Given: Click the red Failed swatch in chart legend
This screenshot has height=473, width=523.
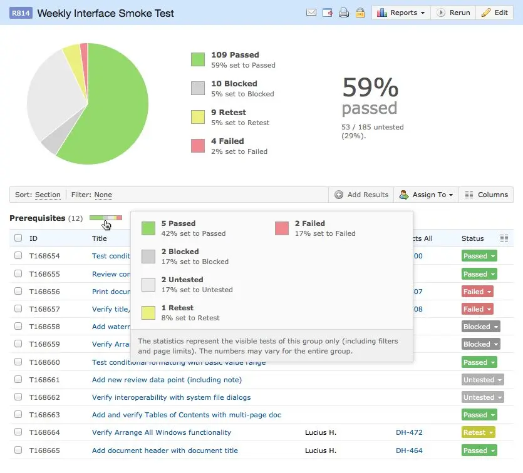Looking at the screenshot, I should [198, 146].
